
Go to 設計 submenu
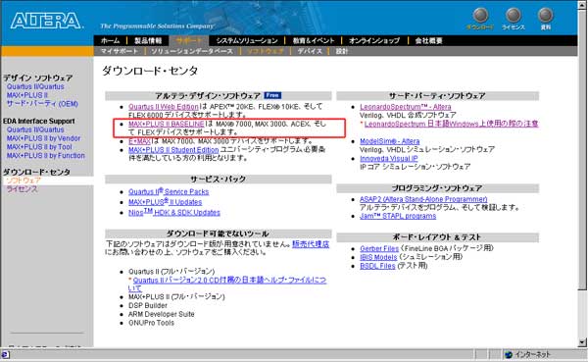coord(342,51)
